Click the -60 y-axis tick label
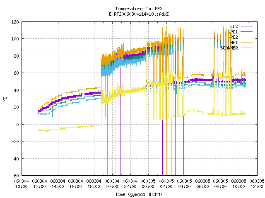 [15, 176]
